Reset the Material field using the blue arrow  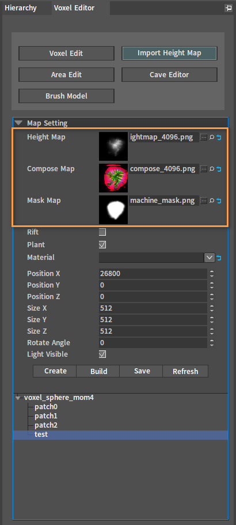pyautogui.click(x=219, y=258)
